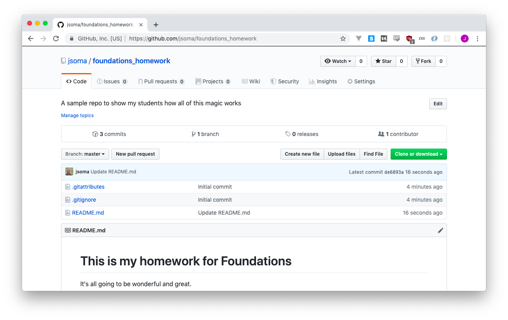View the 3 commits link

click(x=109, y=134)
